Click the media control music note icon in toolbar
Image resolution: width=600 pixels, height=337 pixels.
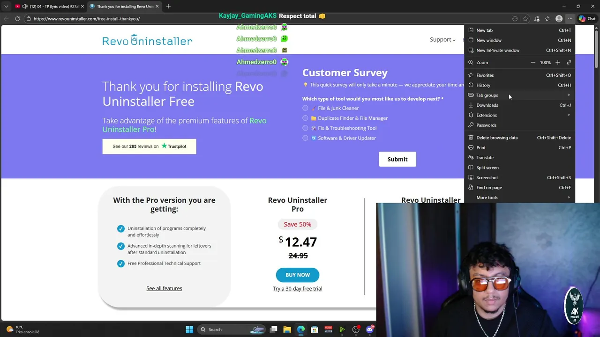point(537,19)
